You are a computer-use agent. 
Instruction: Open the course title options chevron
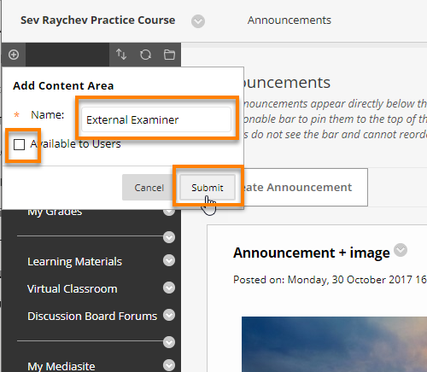coord(198,21)
